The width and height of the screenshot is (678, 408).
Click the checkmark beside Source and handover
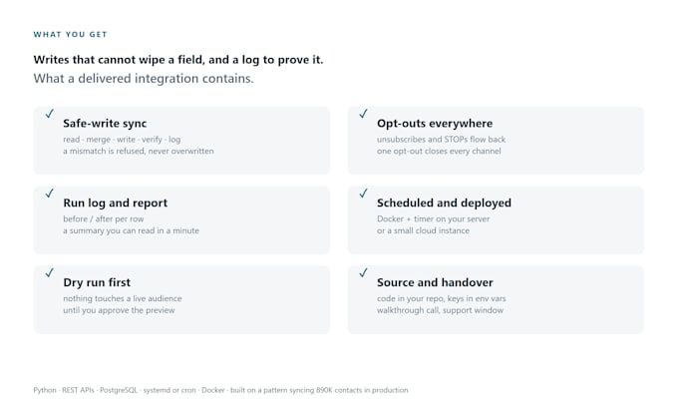pos(363,272)
